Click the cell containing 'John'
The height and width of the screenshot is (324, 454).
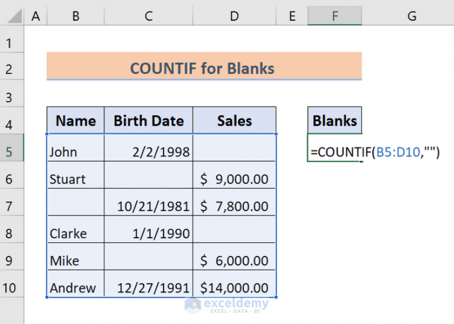click(76, 148)
